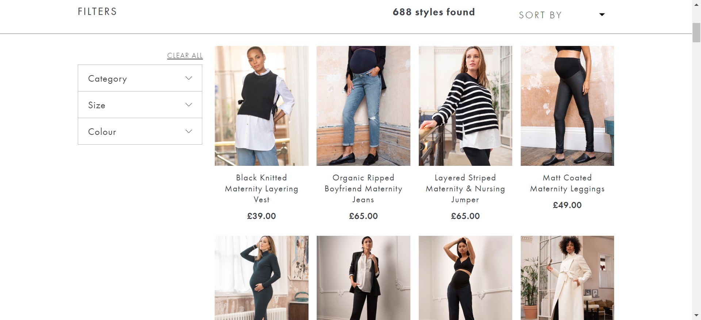The width and height of the screenshot is (701, 320).
Task: View the black bra and trousers photo
Action: [x=465, y=278]
